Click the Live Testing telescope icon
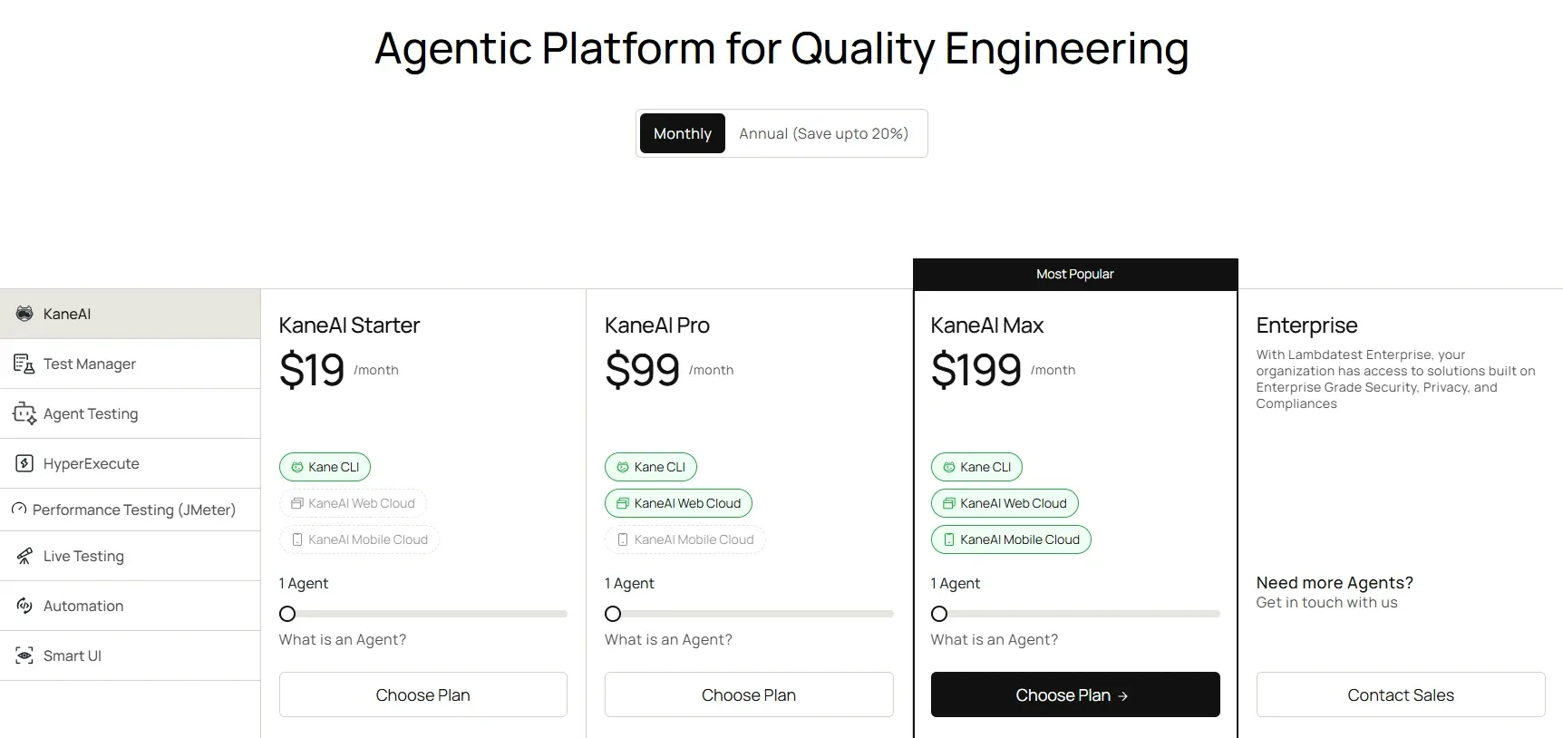Viewport: 1563px width, 738px height. tap(24, 556)
